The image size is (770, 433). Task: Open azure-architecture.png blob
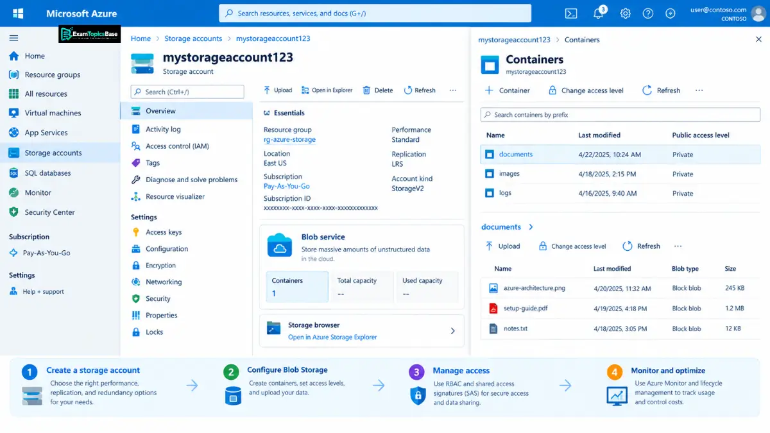[534, 288]
